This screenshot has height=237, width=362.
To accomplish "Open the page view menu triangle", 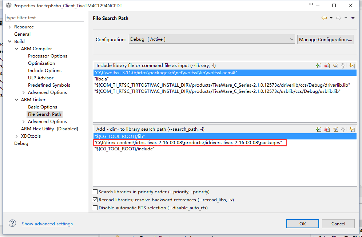I will tap(353, 18).
